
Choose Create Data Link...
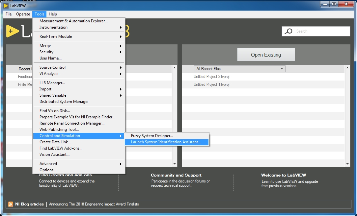coord(79,142)
